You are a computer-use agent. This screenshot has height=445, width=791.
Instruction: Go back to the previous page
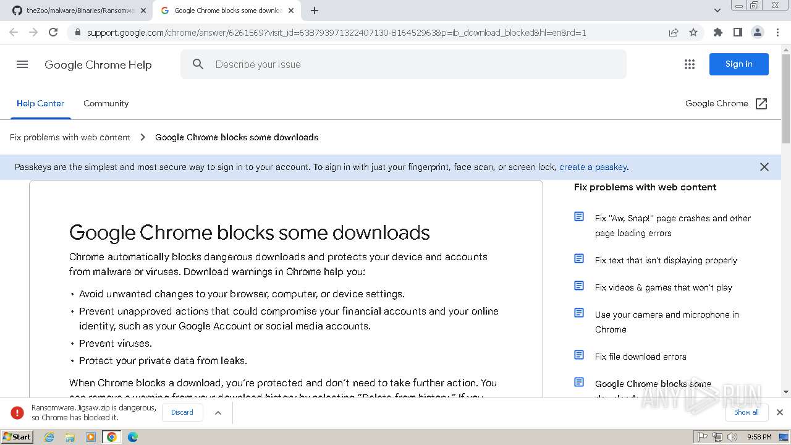click(x=14, y=32)
